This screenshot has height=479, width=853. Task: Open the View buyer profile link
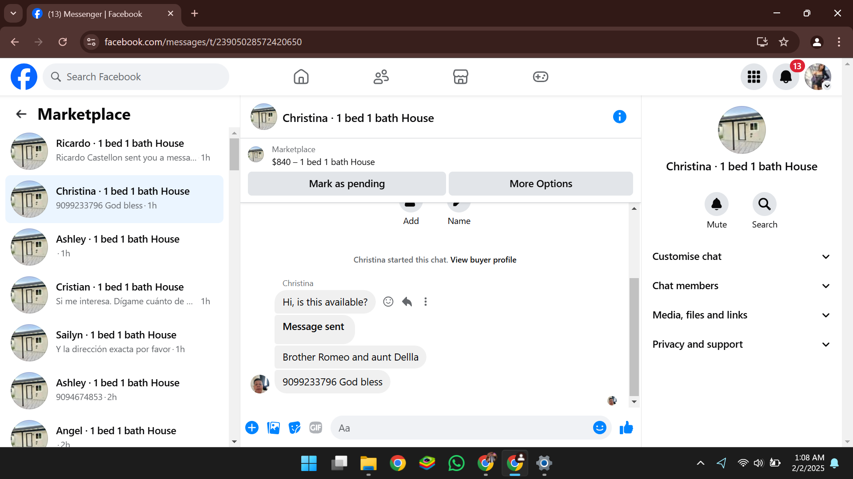click(x=483, y=260)
